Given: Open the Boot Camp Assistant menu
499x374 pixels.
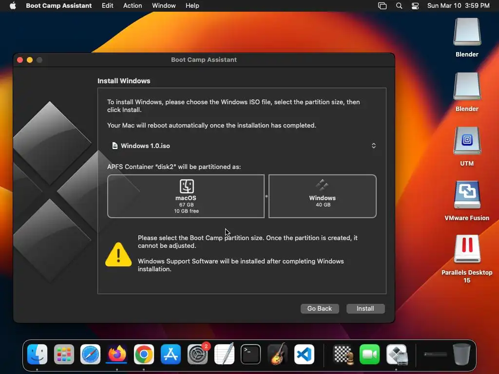Looking at the screenshot, I should pyautogui.click(x=58, y=5).
